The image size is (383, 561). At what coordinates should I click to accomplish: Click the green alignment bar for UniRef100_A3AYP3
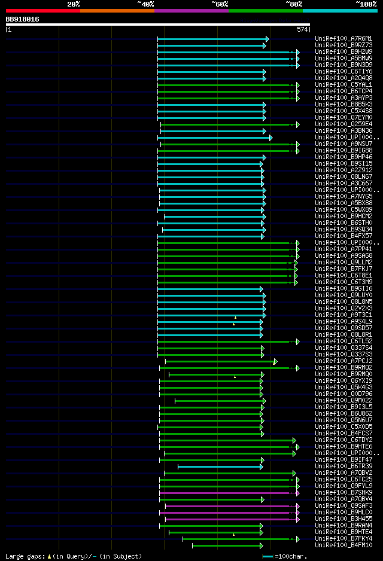click(x=229, y=99)
